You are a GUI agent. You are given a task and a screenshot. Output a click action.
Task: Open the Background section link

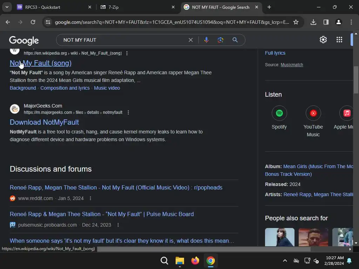[23, 88]
